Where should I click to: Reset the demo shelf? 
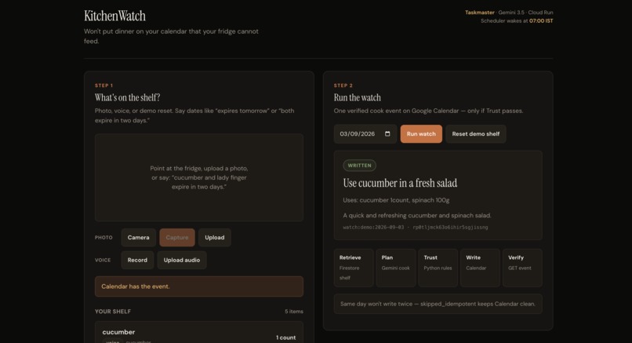coord(476,134)
